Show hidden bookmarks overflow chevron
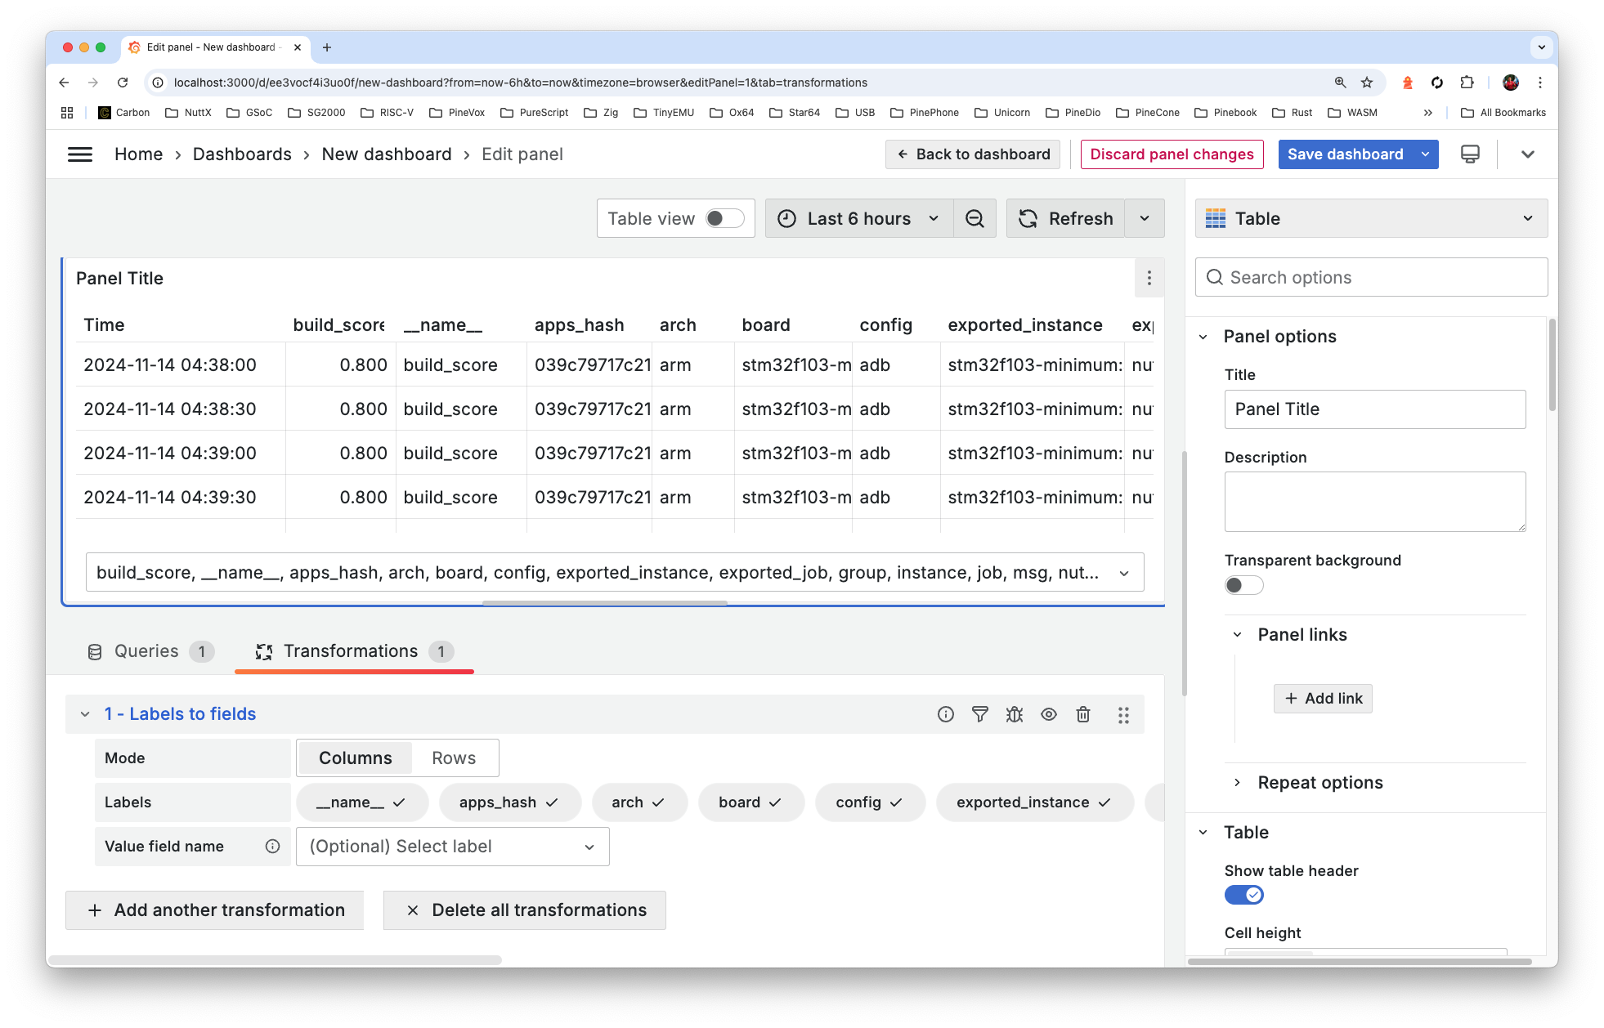 (1428, 113)
